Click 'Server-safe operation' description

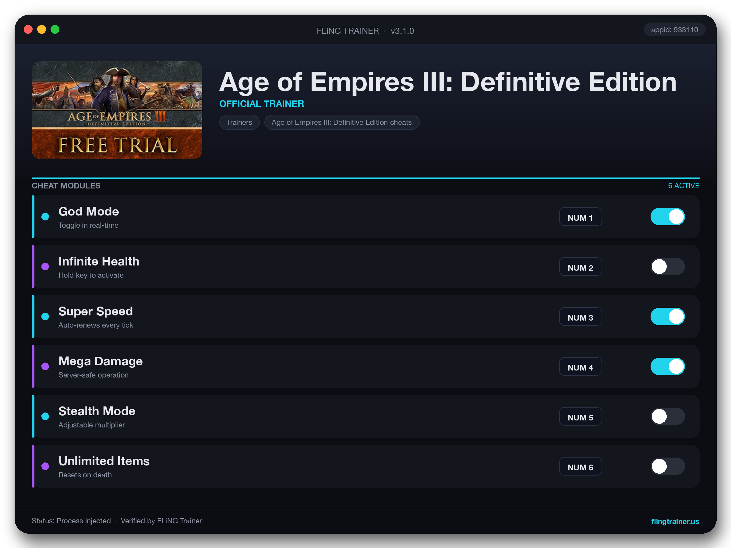[93, 375]
